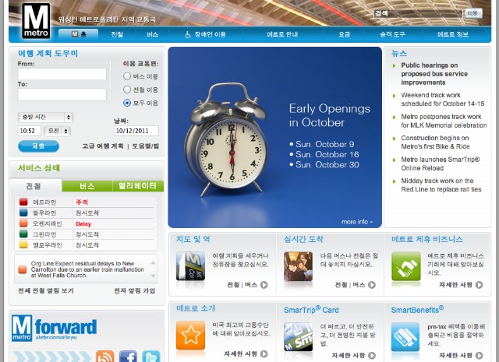Click the time field showing 10:52
This screenshot has width=499, height=362.
tap(30, 131)
